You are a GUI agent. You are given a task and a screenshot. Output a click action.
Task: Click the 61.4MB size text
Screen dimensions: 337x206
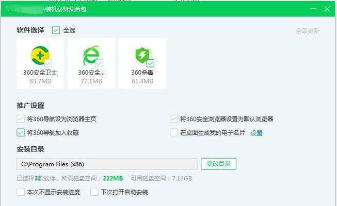(142, 81)
